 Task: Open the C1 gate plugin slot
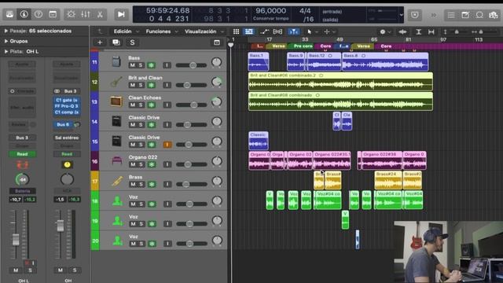tap(66, 100)
